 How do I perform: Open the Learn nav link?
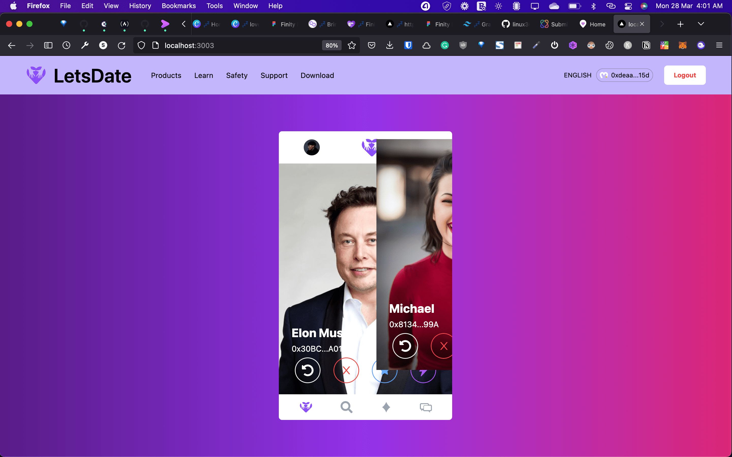(204, 75)
